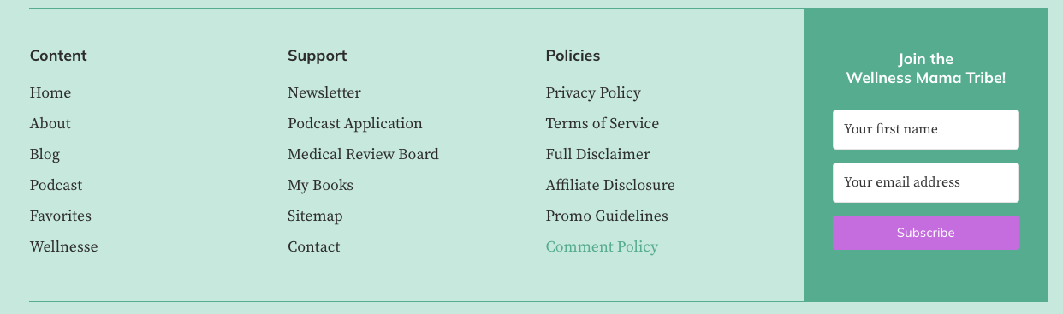Read the Privacy Policy
The image size is (1063, 314).
coord(593,93)
